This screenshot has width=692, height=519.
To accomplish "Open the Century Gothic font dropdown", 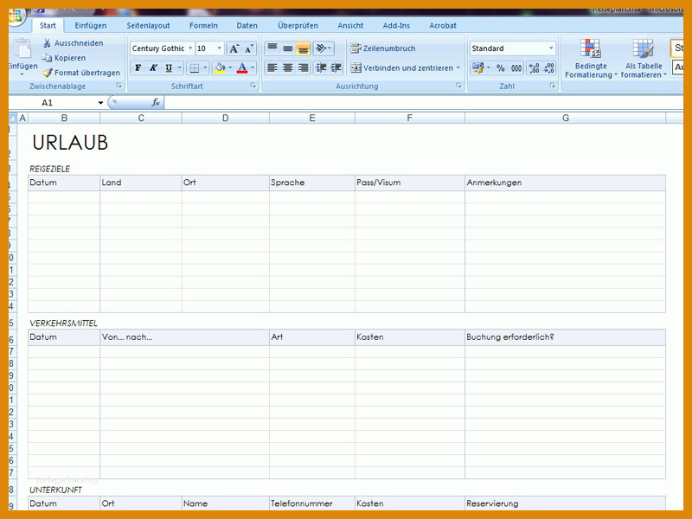I will tap(190, 48).
